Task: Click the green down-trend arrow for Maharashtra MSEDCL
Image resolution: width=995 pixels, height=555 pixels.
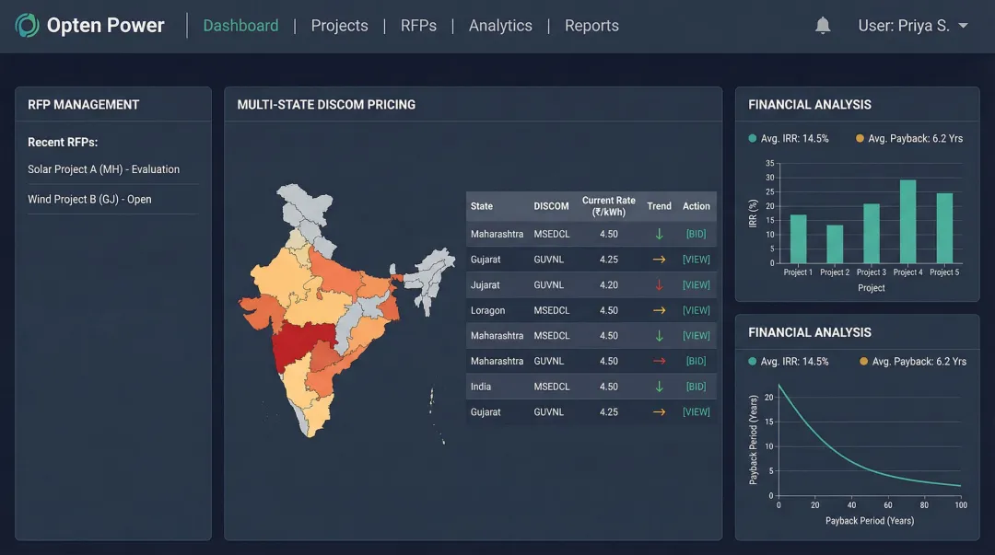Action: coord(659,234)
